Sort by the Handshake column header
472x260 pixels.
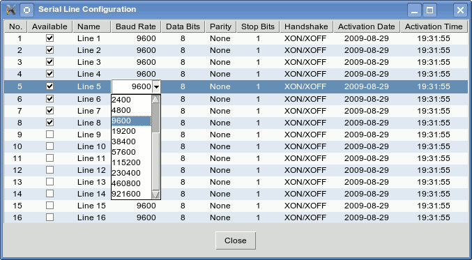pyautogui.click(x=306, y=26)
